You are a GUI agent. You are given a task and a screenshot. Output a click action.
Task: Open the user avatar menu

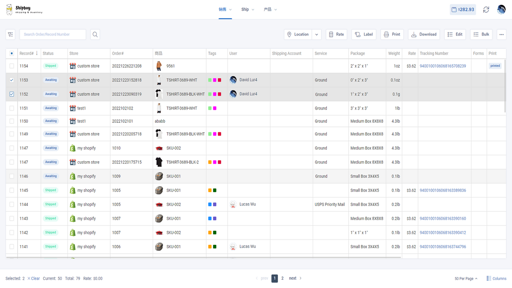tap(501, 10)
